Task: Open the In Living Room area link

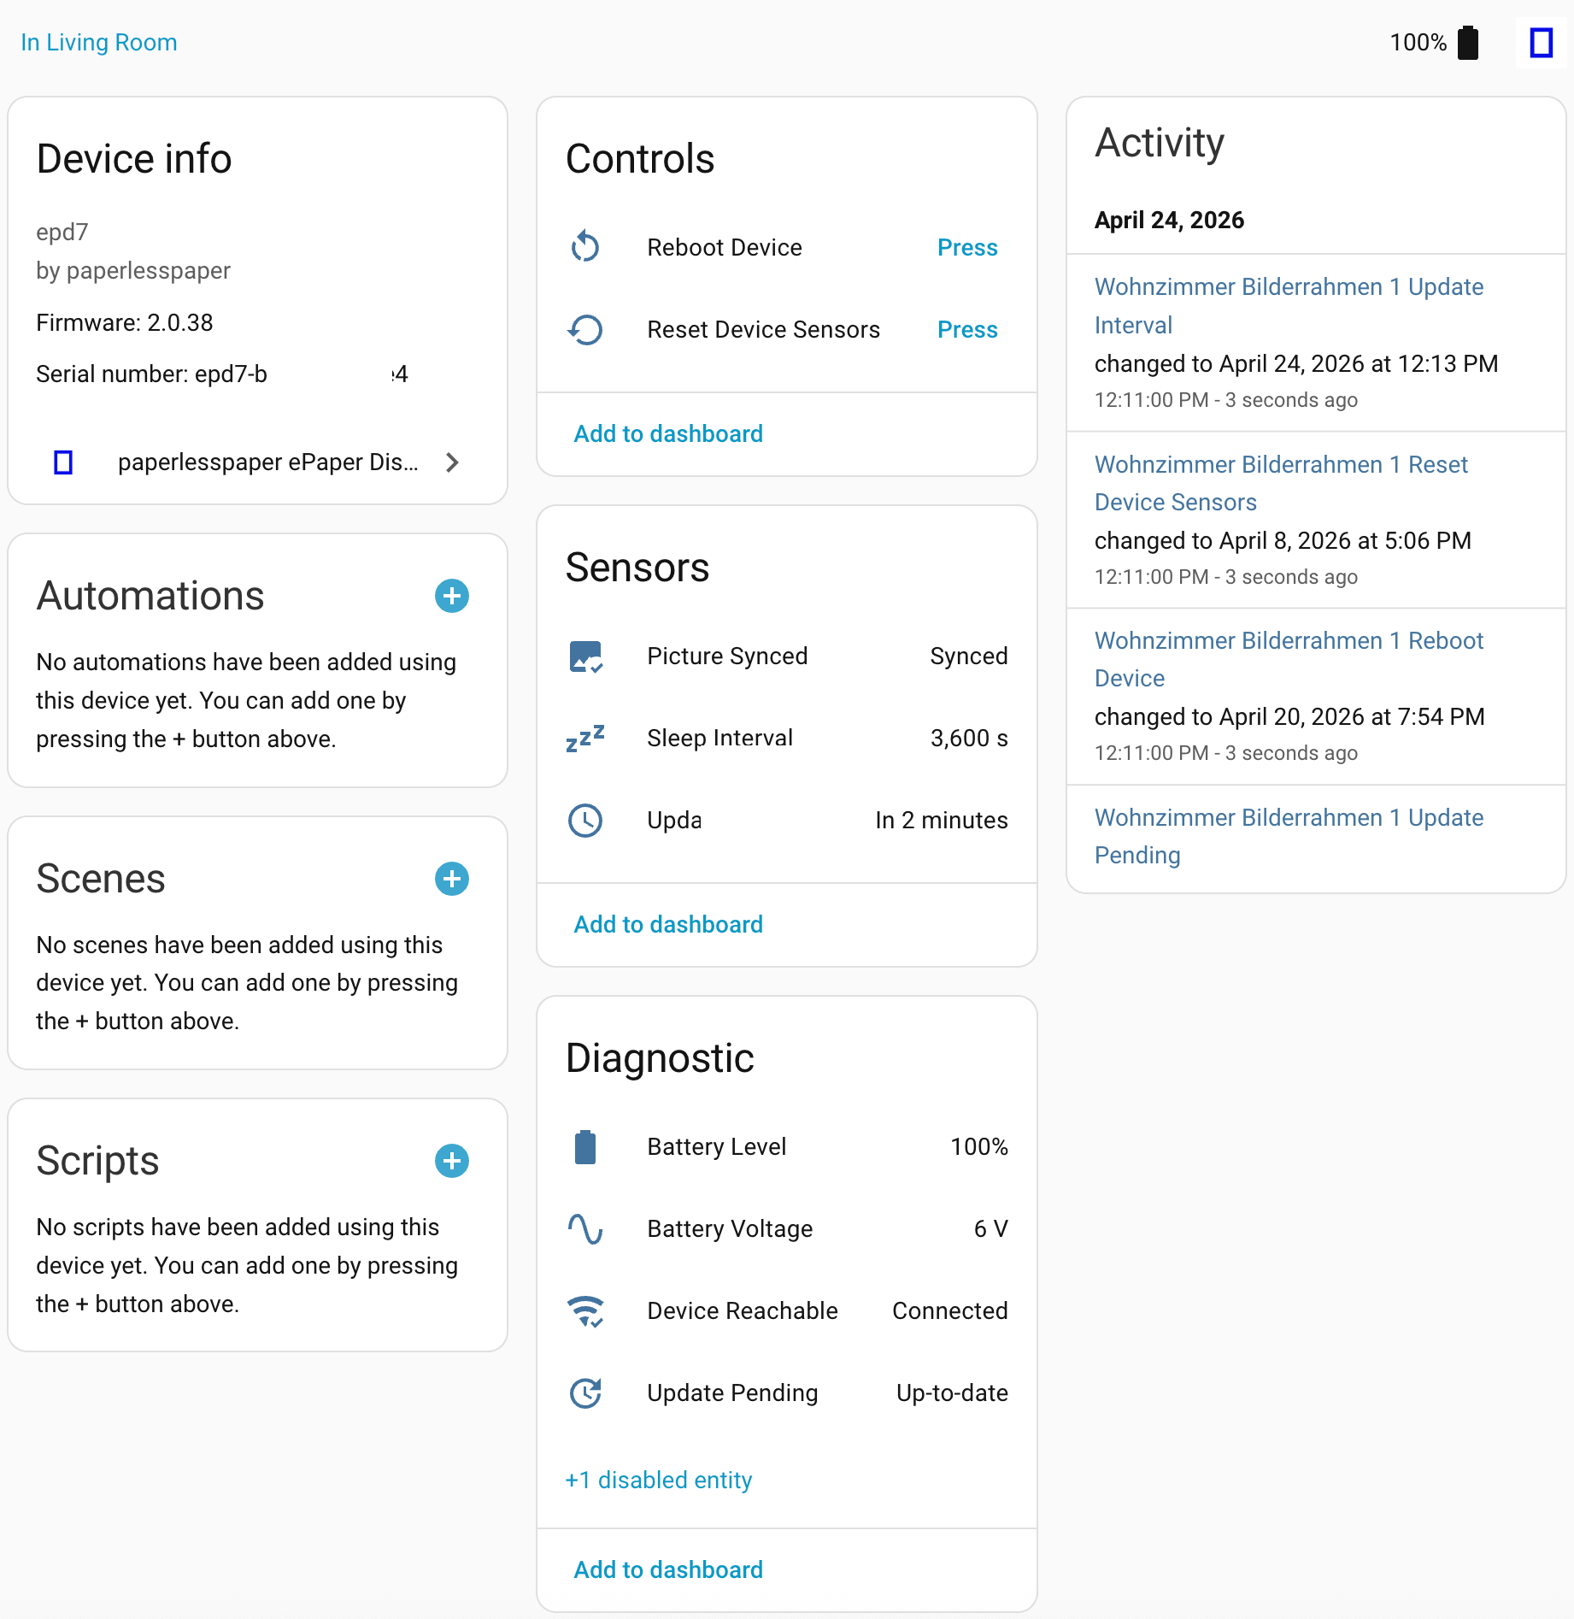Action: (x=99, y=42)
